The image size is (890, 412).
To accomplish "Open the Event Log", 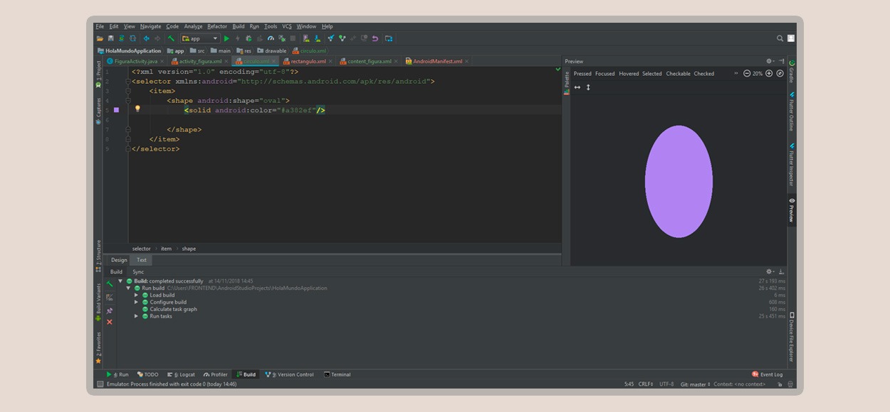I will [768, 374].
